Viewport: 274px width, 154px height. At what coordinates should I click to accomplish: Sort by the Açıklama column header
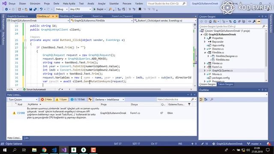click(33, 104)
